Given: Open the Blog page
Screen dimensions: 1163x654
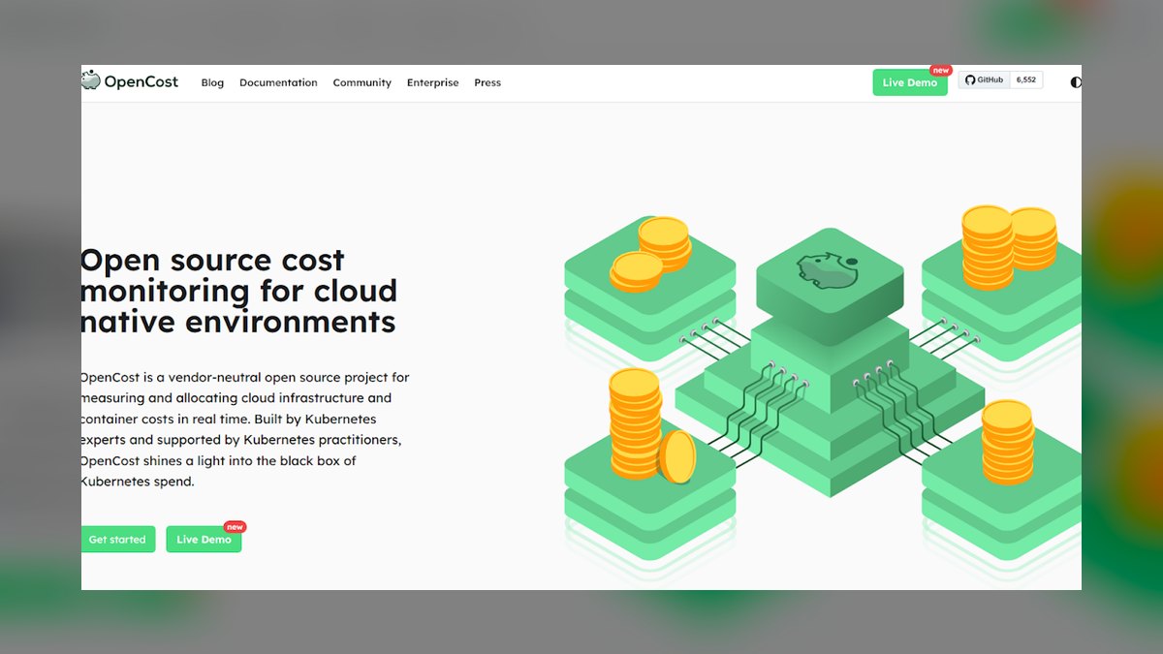Looking at the screenshot, I should pos(212,83).
